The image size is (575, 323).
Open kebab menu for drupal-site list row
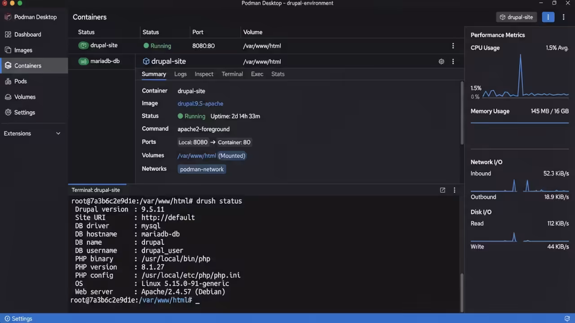click(x=453, y=46)
